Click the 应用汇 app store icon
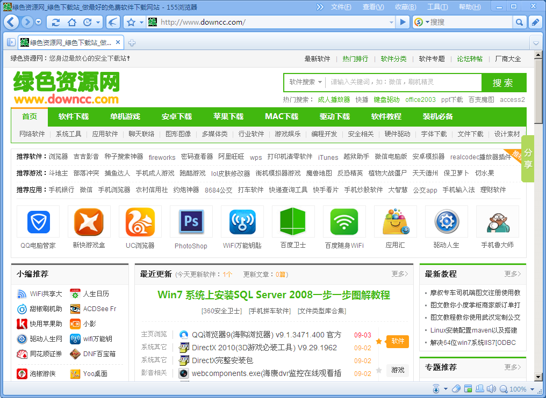Screen dimensions: 546x398 (395, 221)
